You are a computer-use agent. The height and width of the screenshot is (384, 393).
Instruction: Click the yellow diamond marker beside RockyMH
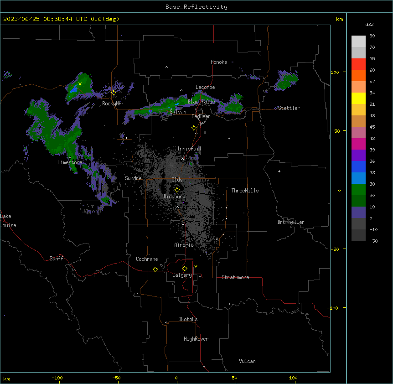point(114,93)
